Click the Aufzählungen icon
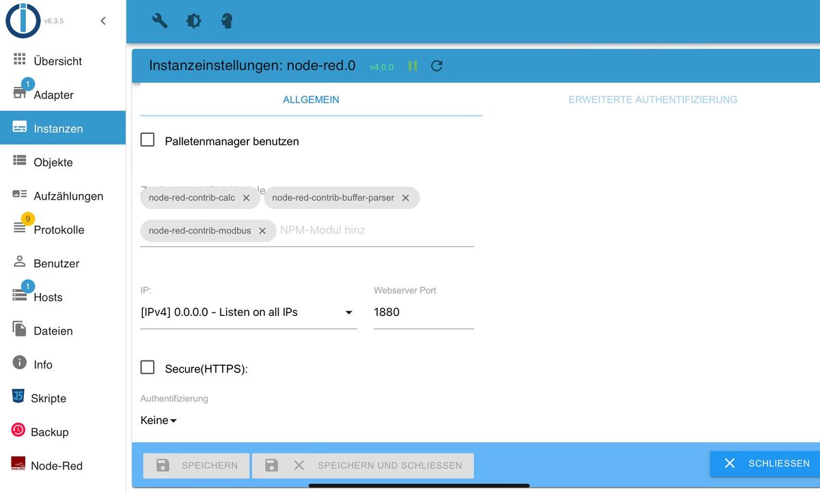Viewport: 820px width, 493px height. tap(19, 194)
